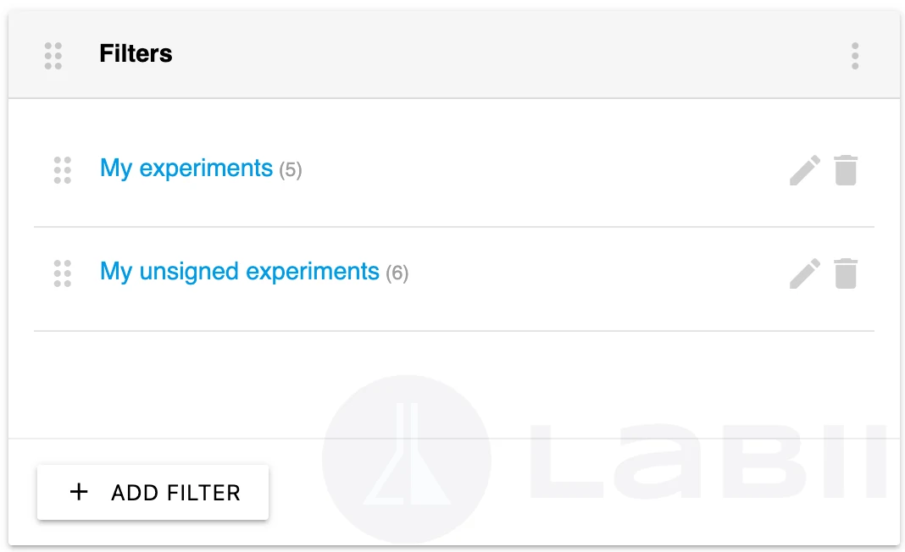Click the Labii flask logo watermark
The image size is (905, 552).
407,459
